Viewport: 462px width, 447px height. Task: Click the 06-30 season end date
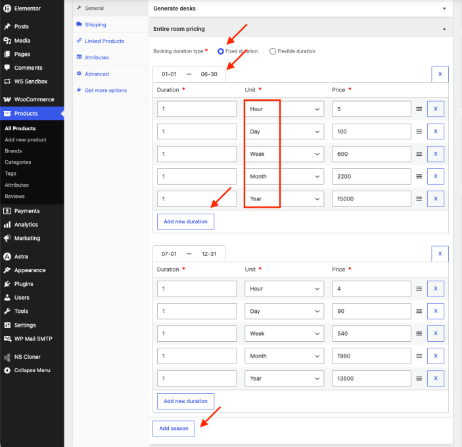tap(209, 74)
